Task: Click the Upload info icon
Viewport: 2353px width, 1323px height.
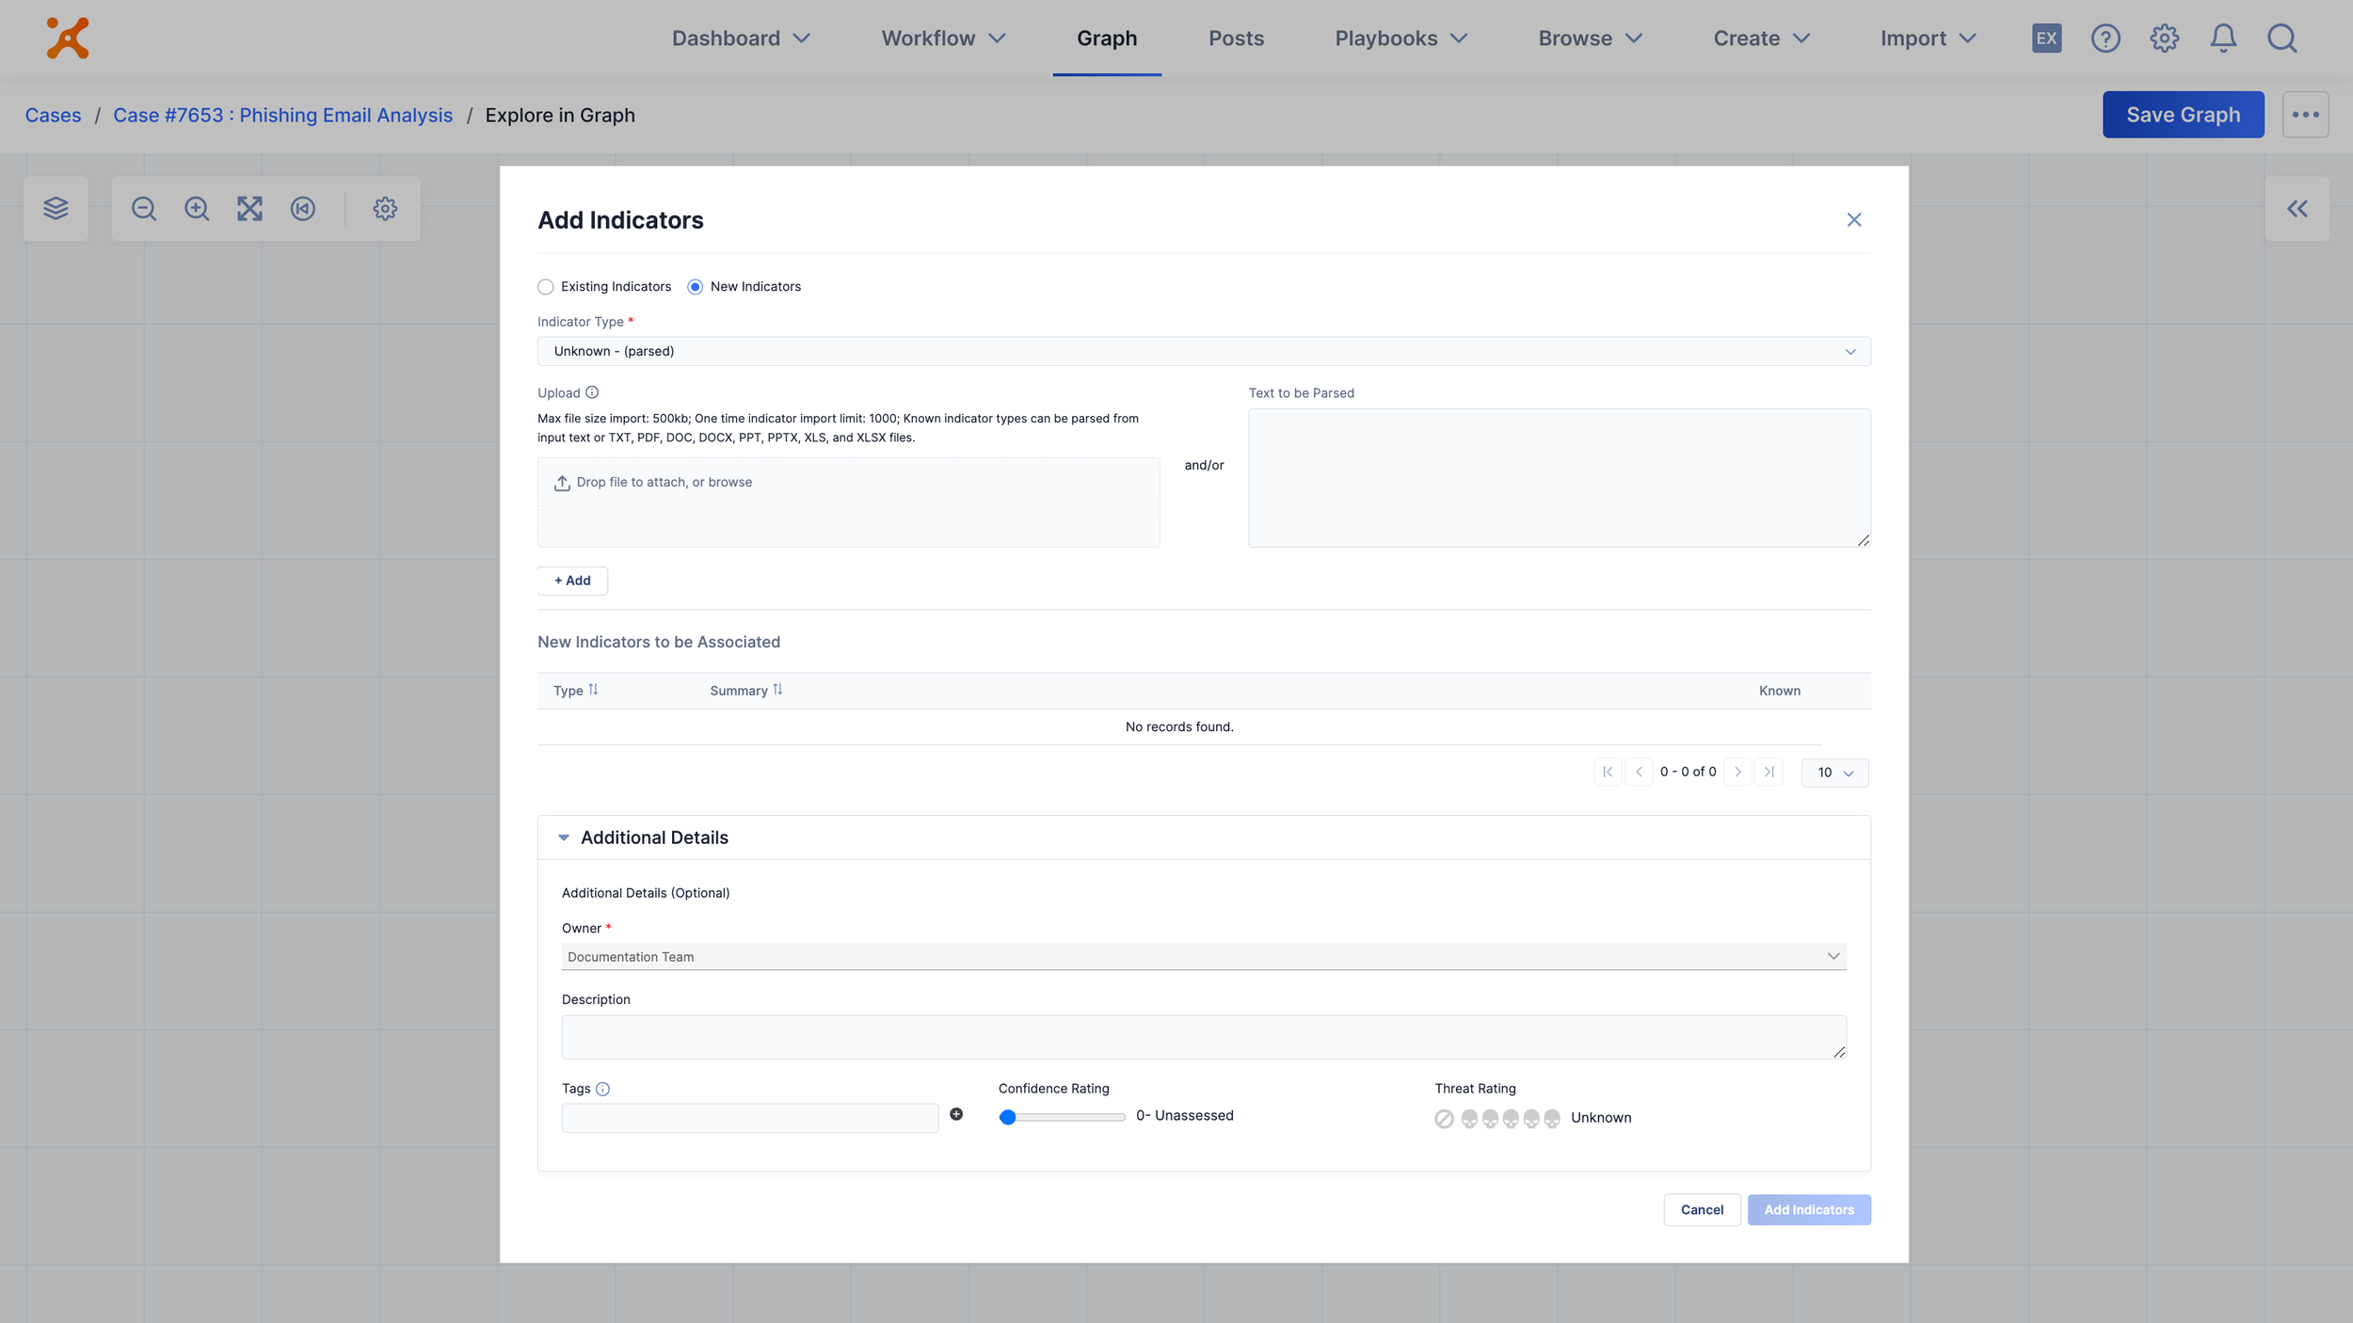Action: coord(592,392)
